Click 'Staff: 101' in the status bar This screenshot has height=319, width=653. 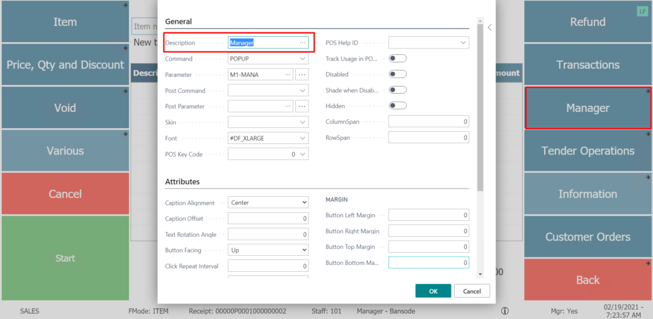pyautogui.click(x=326, y=311)
